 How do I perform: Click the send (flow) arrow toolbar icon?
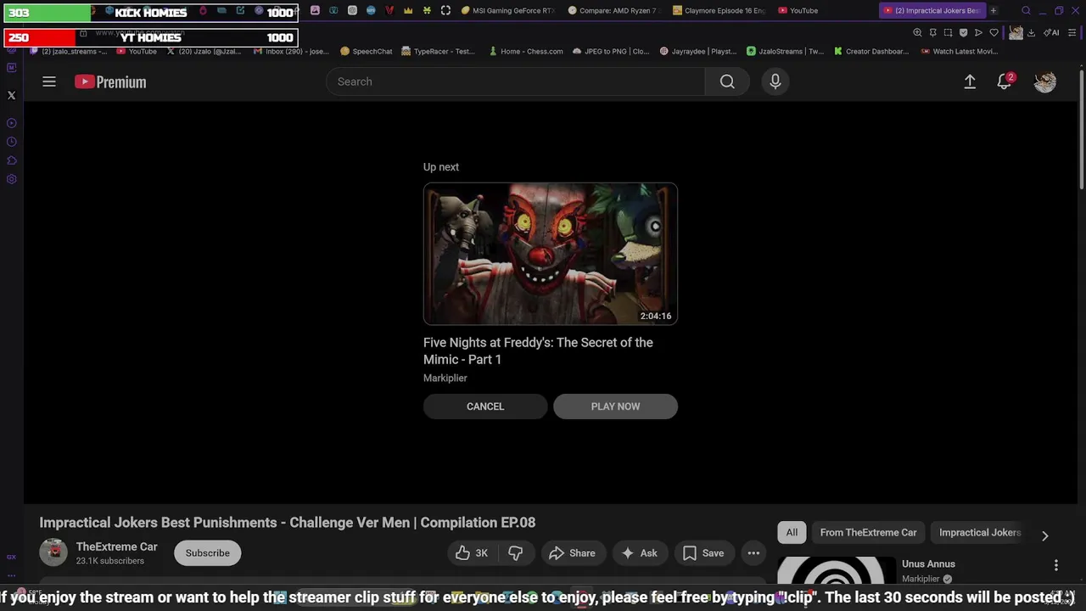click(978, 32)
